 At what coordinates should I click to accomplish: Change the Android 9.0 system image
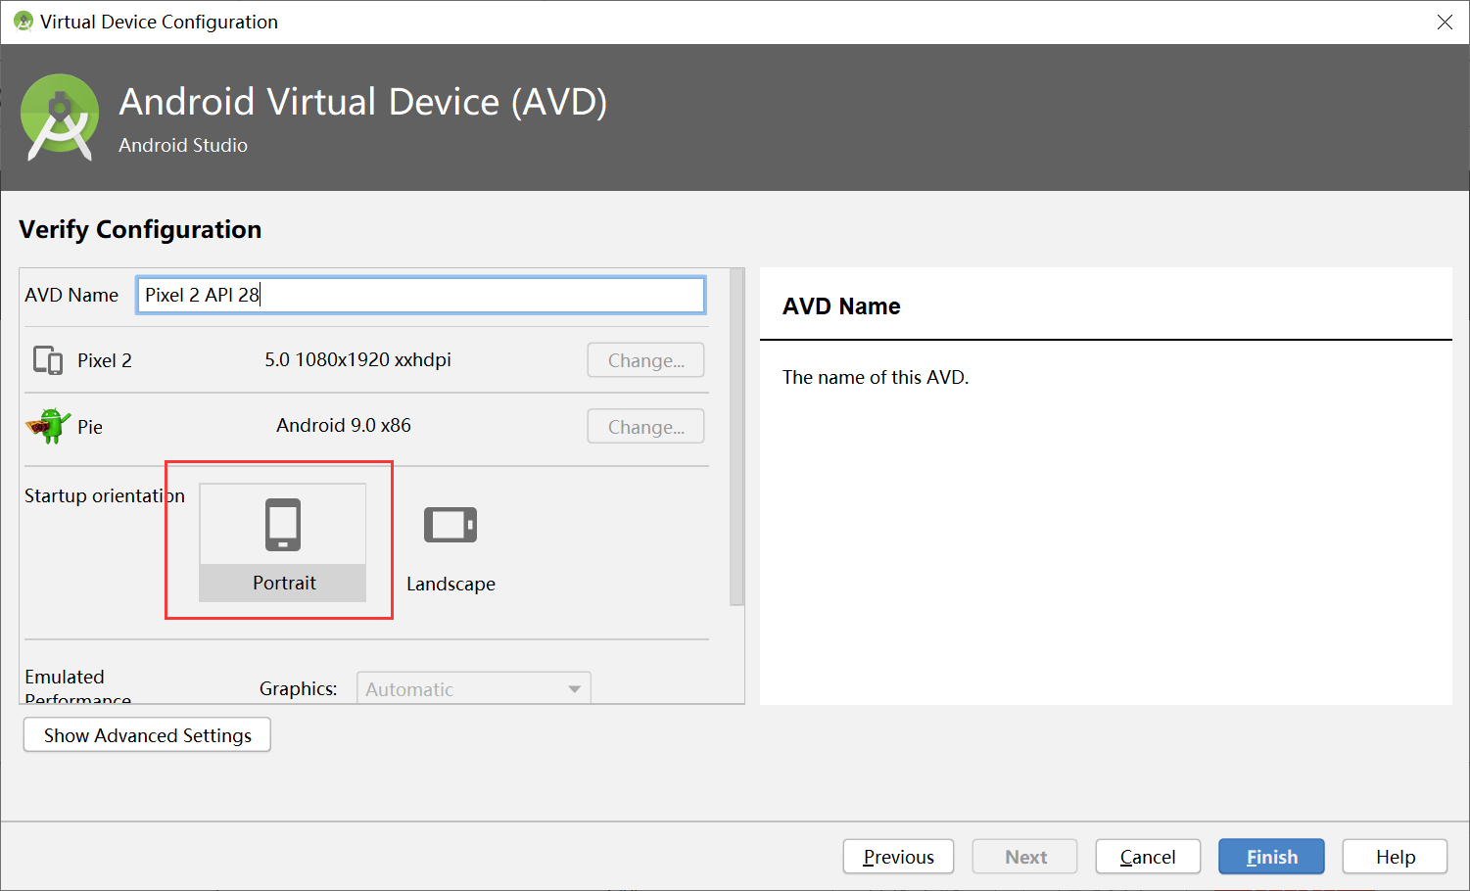tap(644, 426)
